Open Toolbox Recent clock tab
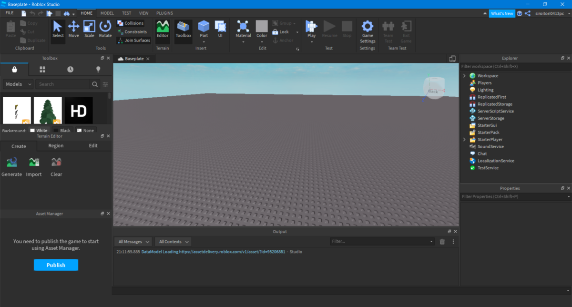Image resolution: width=572 pixels, height=307 pixels. 71,69
